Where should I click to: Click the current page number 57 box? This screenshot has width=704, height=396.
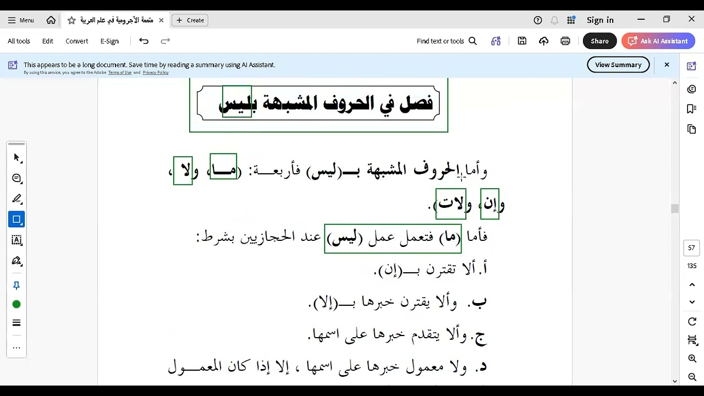[692, 248]
